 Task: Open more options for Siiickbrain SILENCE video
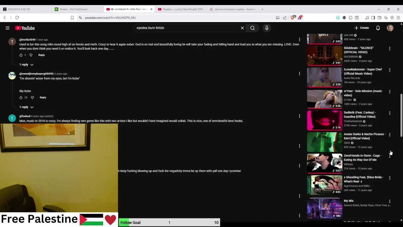(x=389, y=49)
